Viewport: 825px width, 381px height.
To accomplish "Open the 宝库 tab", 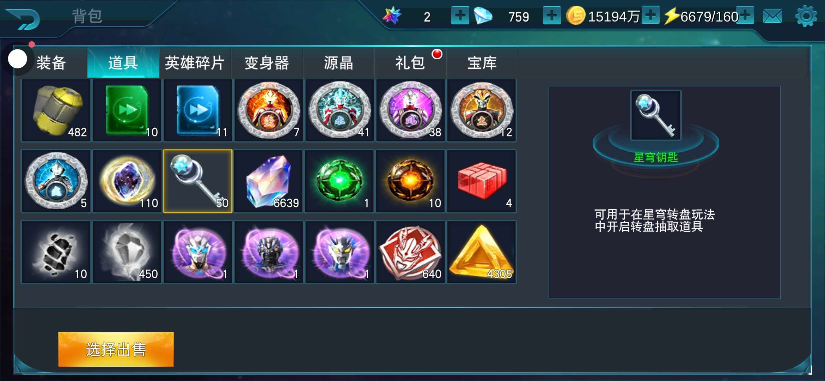I will [482, 63].
